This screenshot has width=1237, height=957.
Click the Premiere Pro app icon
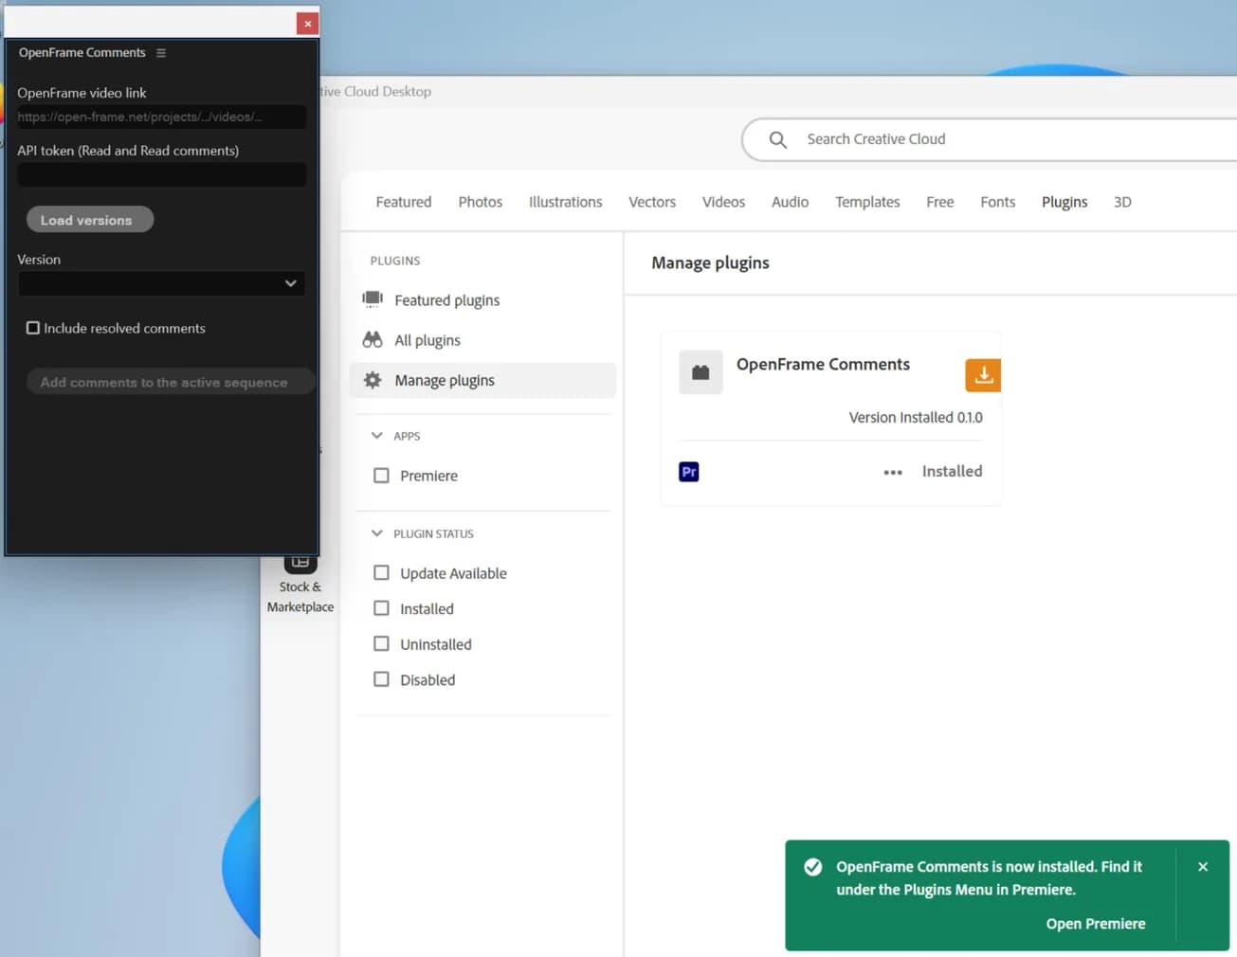(689, 472)
